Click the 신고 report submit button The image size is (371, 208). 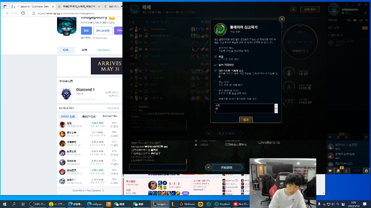tap(246, 120)
